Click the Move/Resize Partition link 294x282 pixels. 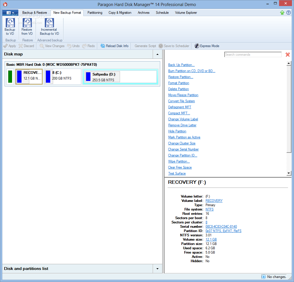[183, 95]
